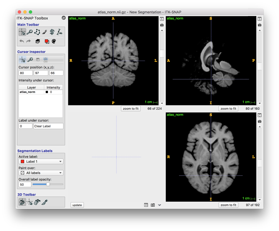The width and height of the screenshot is (279, 231).
Task: Open the Active label dropdown
Action: [x=41, y=161]
